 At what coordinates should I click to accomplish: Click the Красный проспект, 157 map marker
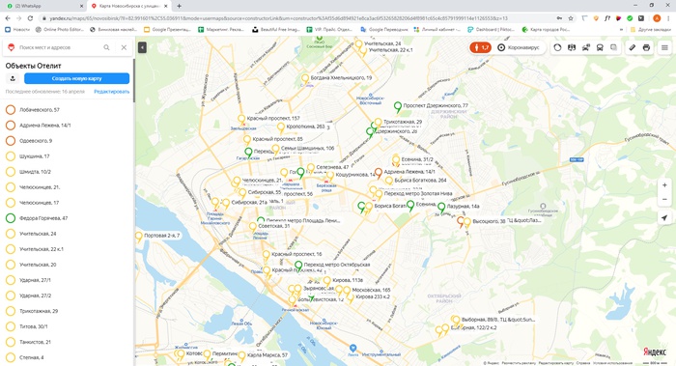click(x=241, y=120)
